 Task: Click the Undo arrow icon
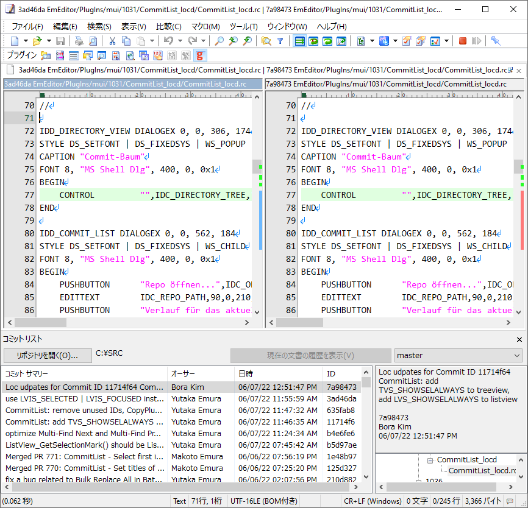point(168,41)
